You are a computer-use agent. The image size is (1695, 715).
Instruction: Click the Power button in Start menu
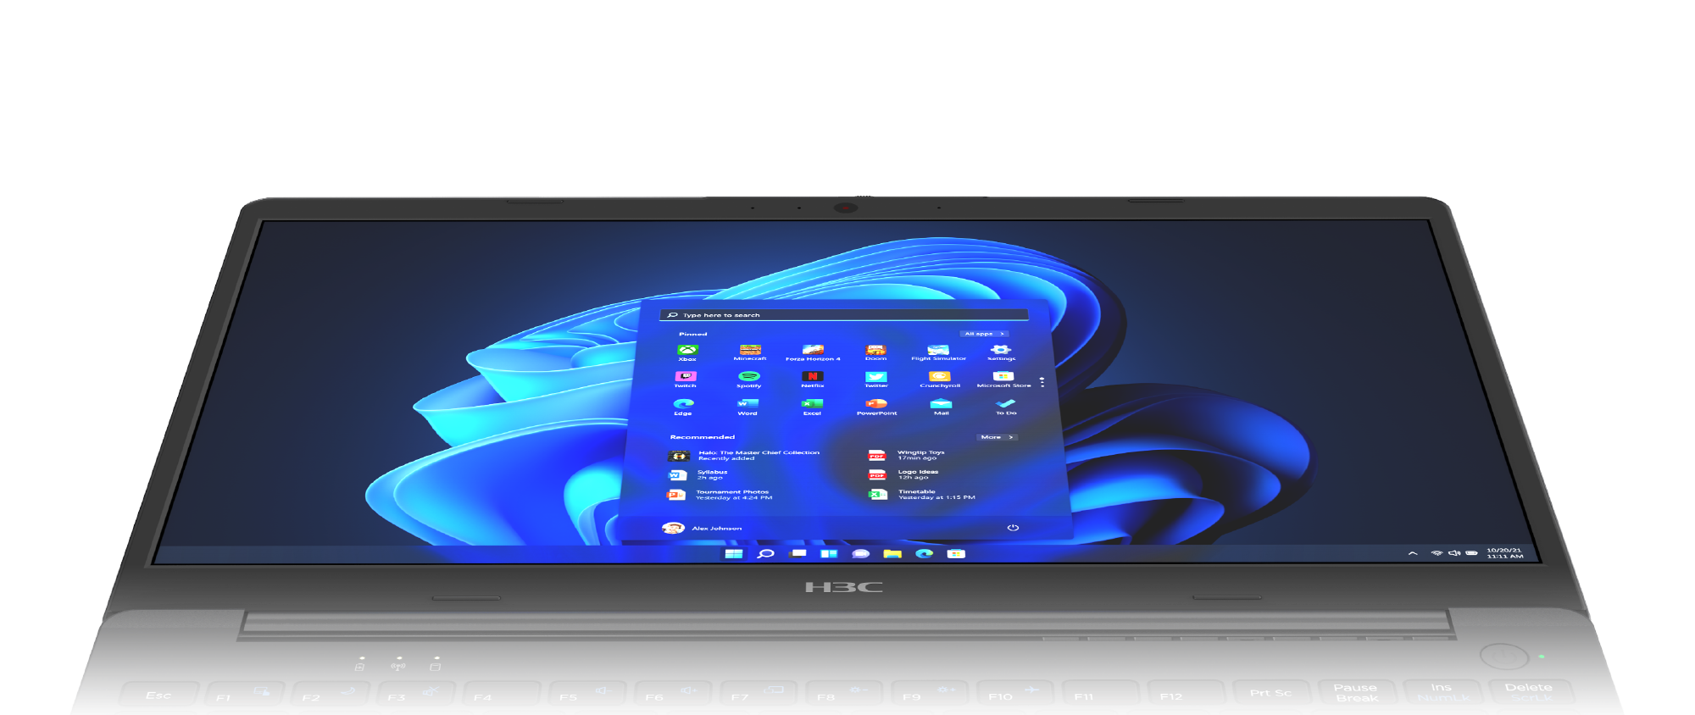(x=1013, y=528)
